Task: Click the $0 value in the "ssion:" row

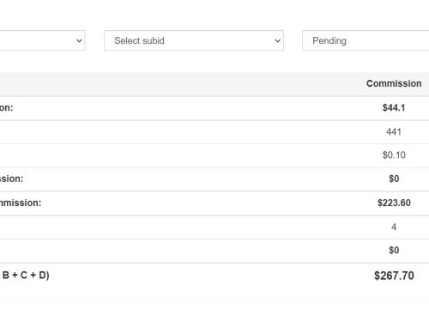Action: click(394, 179)
